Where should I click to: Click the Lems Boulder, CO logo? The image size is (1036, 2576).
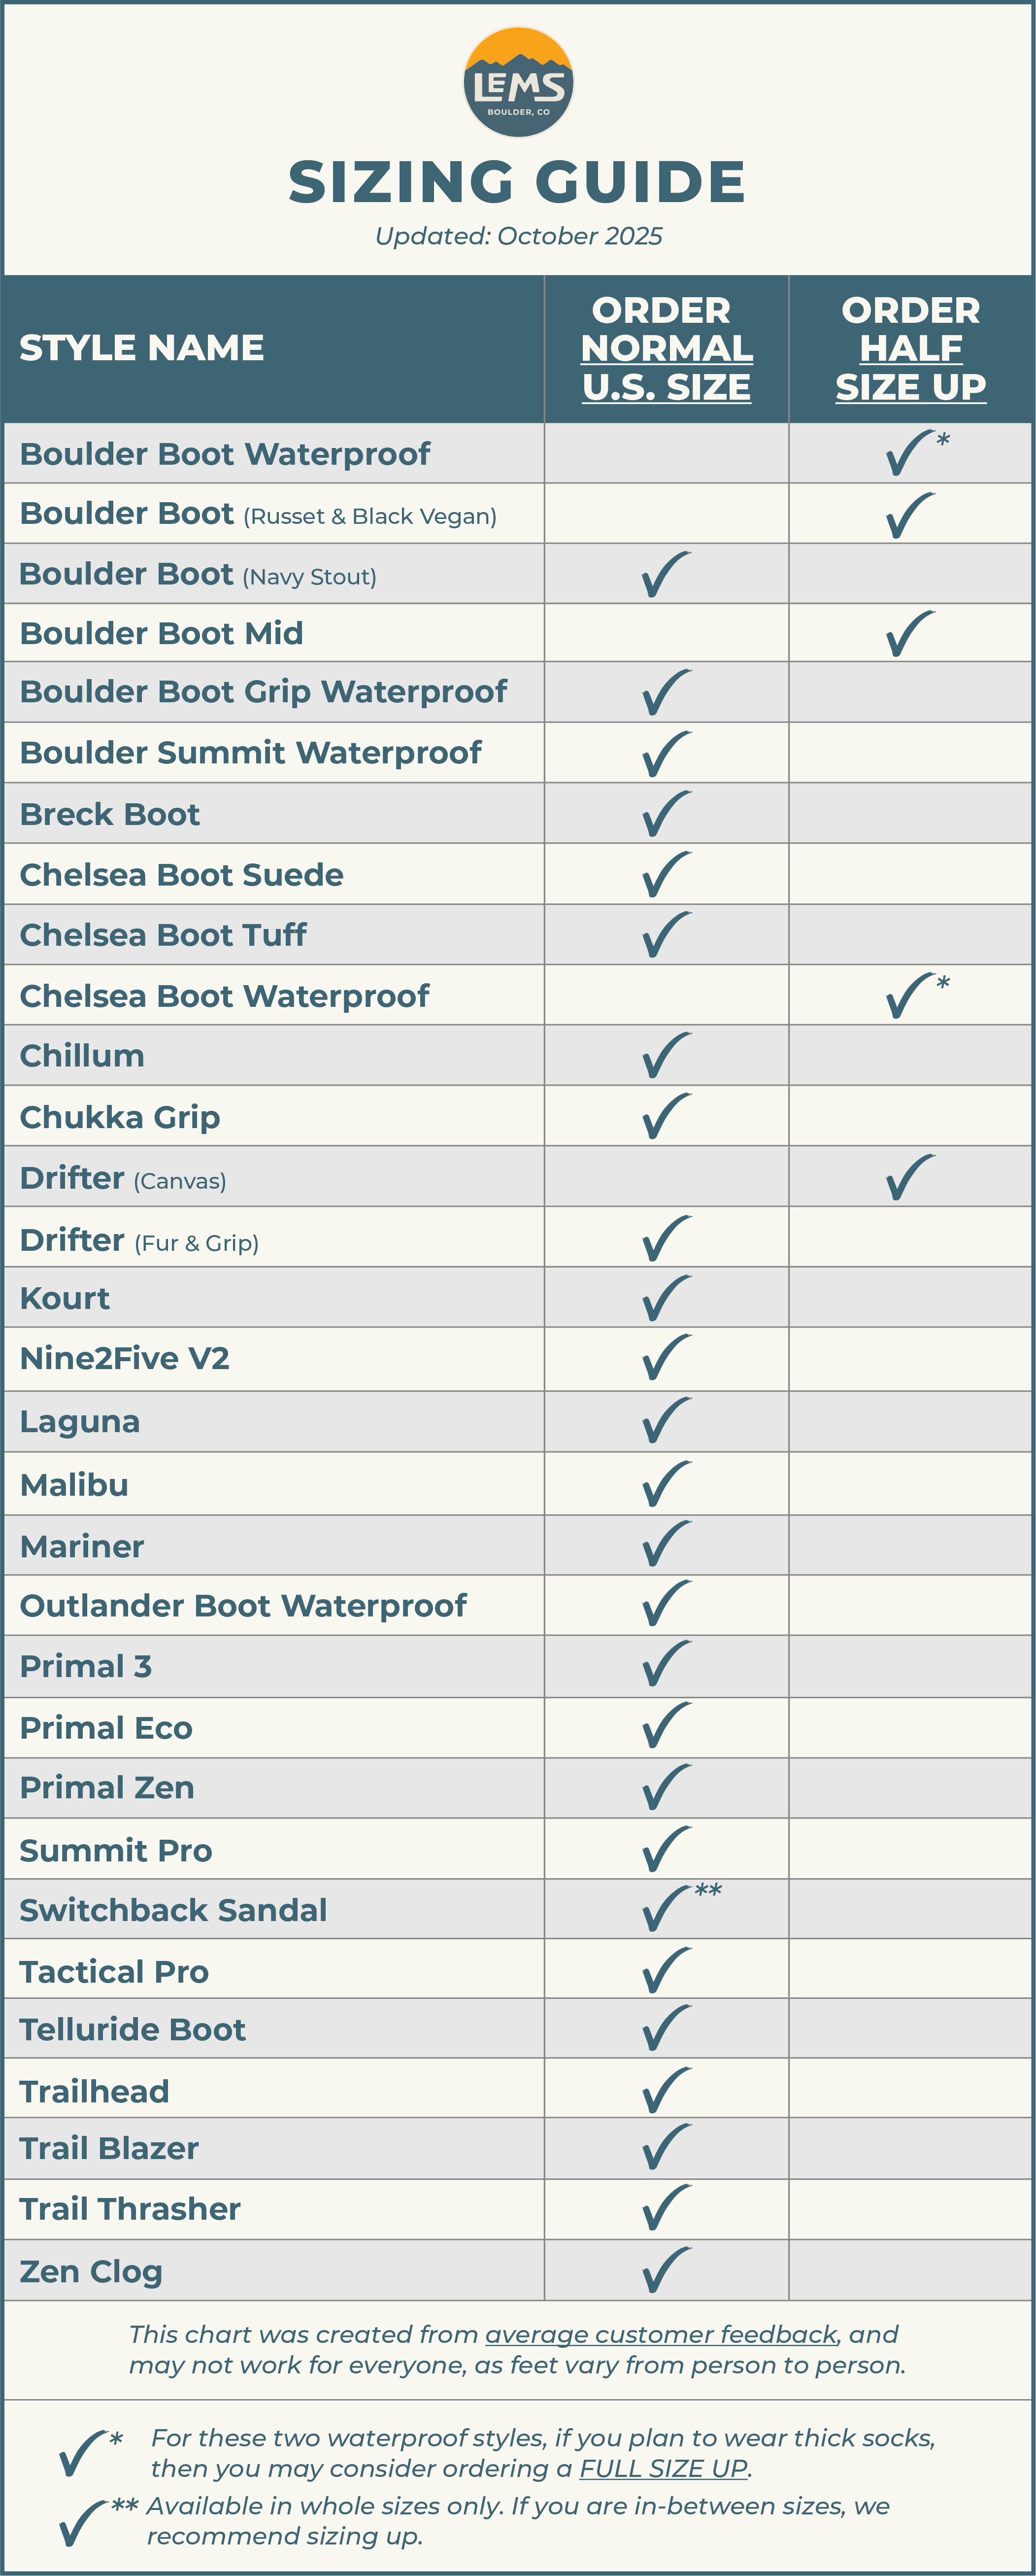click(x=518, y=83)
